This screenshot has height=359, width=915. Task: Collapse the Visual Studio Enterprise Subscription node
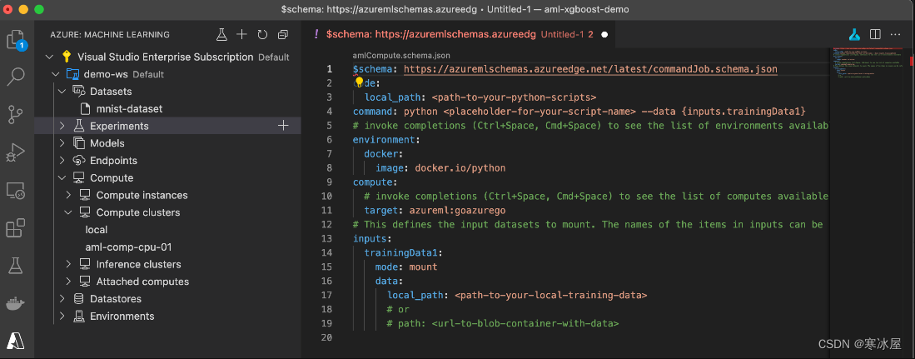(50, 57)
